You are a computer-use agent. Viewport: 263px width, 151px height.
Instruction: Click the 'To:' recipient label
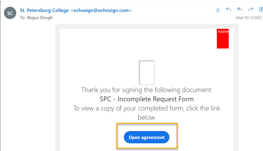click(x=23, y=17)
